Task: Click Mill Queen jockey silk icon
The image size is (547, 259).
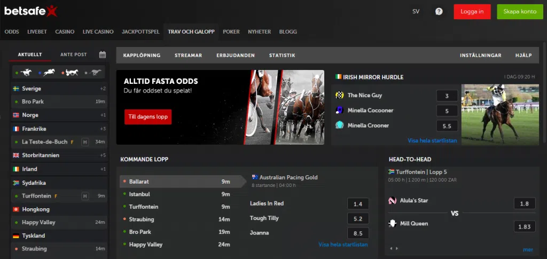Action: tap(393, 223)
